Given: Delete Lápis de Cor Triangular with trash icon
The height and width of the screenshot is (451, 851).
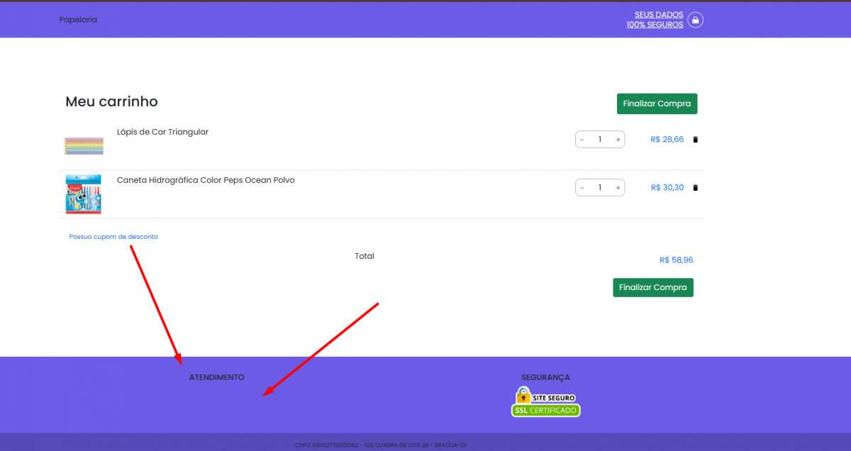Looking at the screenshot, I should (x=695, y=140).
